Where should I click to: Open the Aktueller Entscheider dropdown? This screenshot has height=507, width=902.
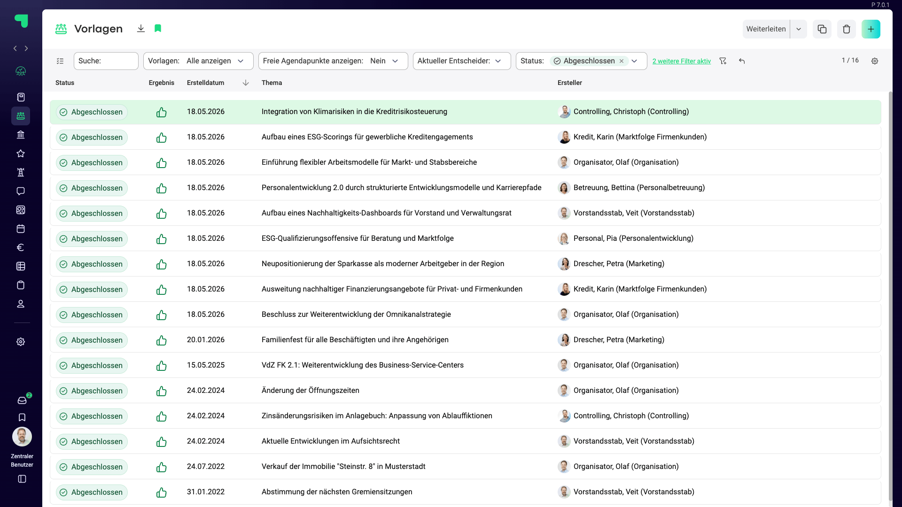(x=462, y=61)
